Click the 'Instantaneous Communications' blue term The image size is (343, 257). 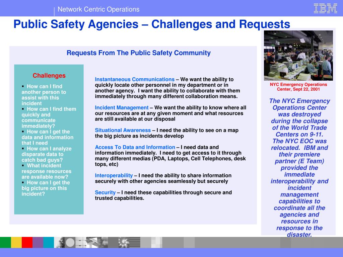coord(135,79)
